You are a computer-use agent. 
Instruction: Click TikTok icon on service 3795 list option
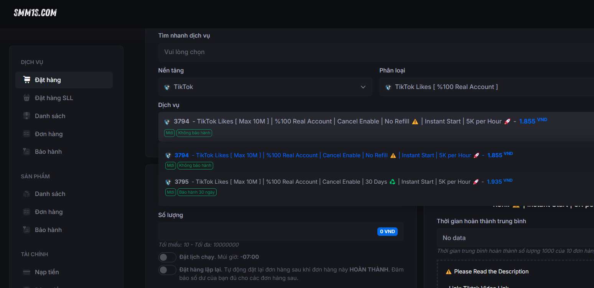click(x=168, y=182)
